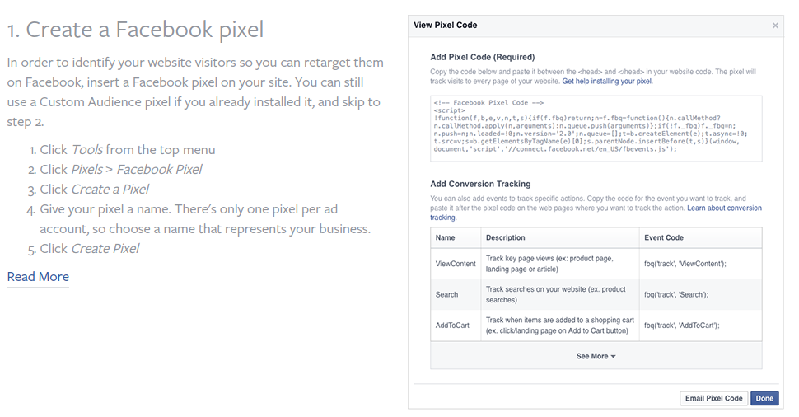Screen dimensions: 799x417
Task: Click the fbq('track', 'ViewContent') event code
Action: pos(685,264)
